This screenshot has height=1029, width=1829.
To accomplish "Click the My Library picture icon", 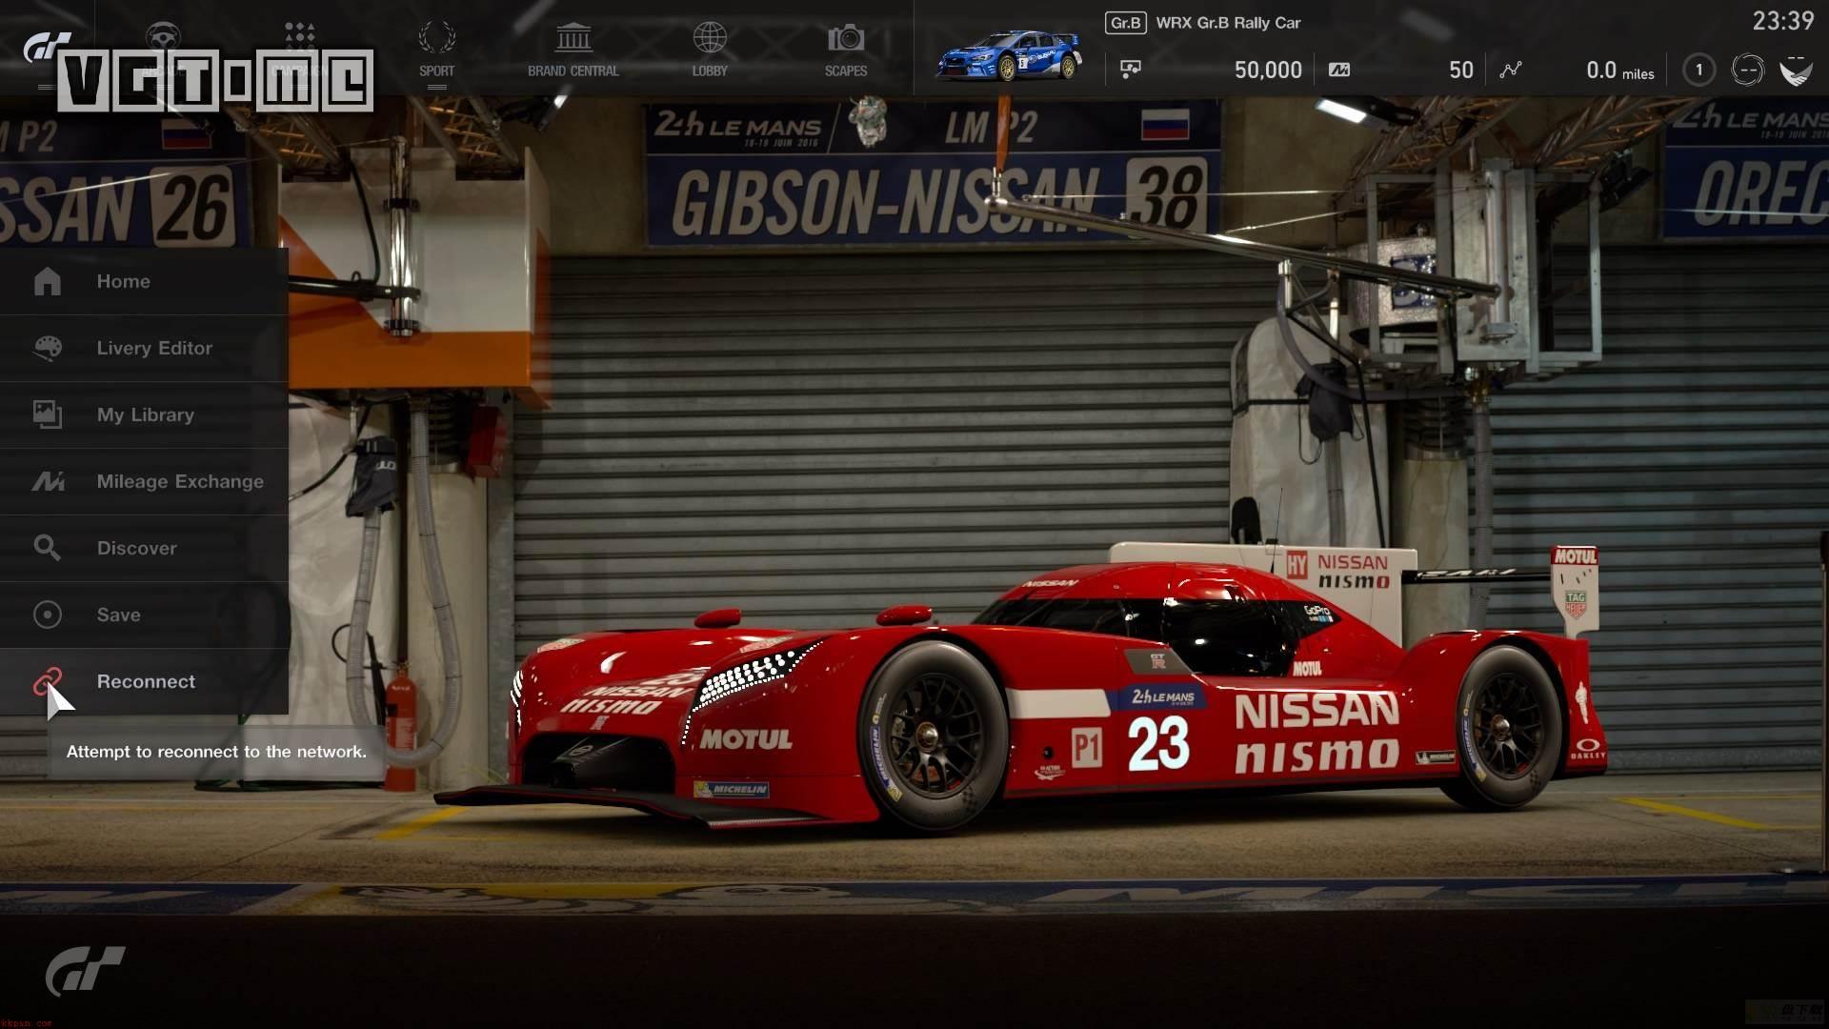I will [x=48, y=414].
